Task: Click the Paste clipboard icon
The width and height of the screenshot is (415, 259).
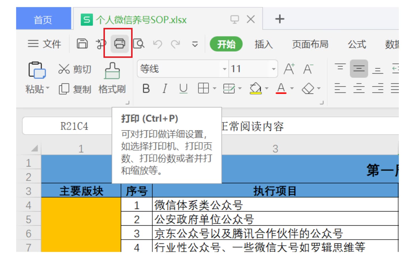Action: [37, 70]
